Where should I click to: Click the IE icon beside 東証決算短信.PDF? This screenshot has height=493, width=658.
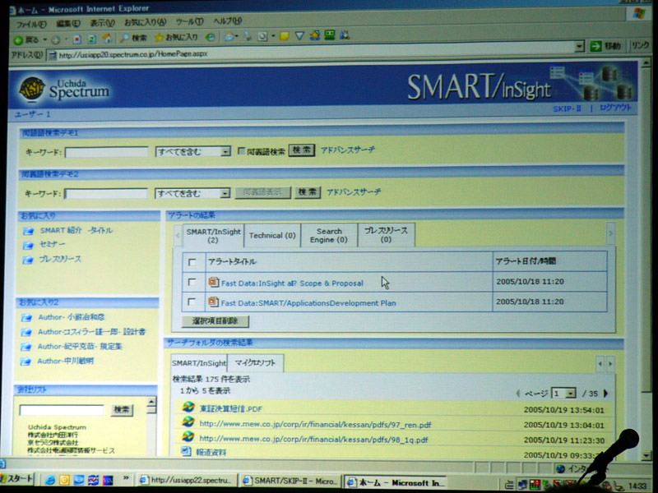[188, 407]
